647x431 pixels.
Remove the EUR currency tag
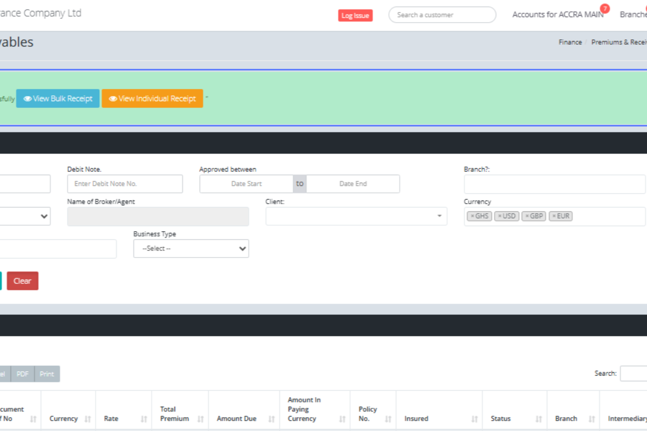tap(554, 216)
